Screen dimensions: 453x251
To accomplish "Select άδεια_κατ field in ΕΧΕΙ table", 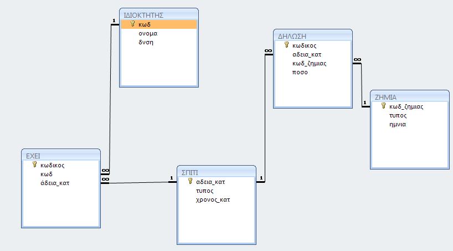I will [61, 183].
